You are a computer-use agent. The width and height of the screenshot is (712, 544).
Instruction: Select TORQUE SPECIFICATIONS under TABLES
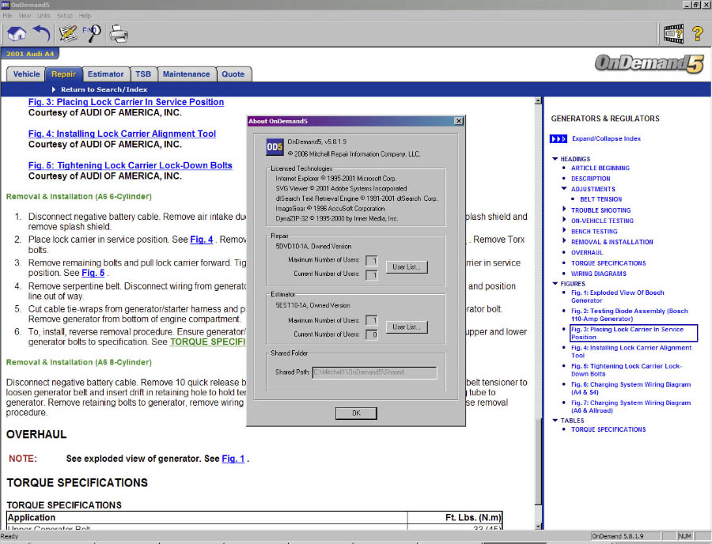[608, 429]
